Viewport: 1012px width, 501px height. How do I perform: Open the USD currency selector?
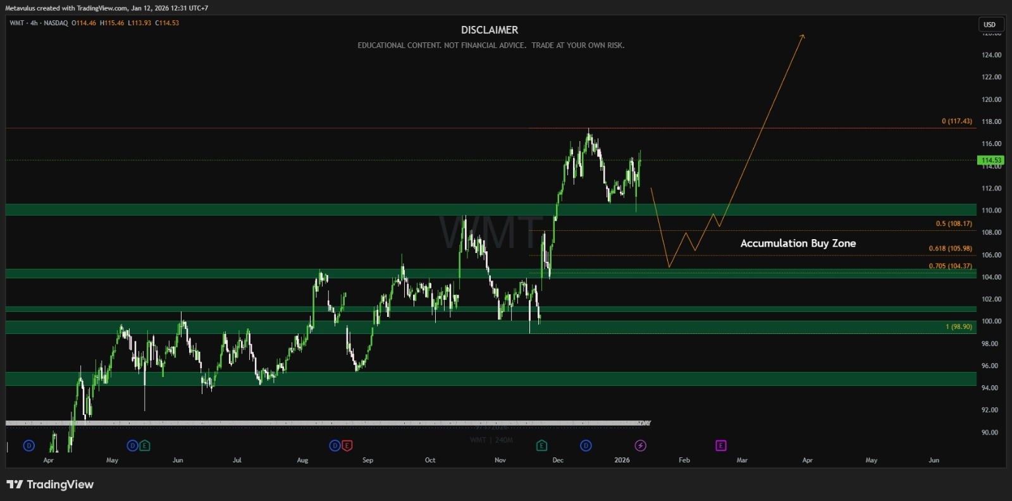click(989, 25)
